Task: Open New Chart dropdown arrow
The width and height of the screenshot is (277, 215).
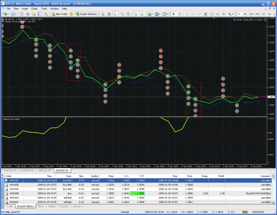Action: (8, 14)
